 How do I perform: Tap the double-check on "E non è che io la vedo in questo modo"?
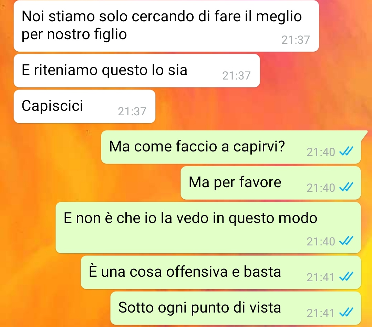(346, 241)
